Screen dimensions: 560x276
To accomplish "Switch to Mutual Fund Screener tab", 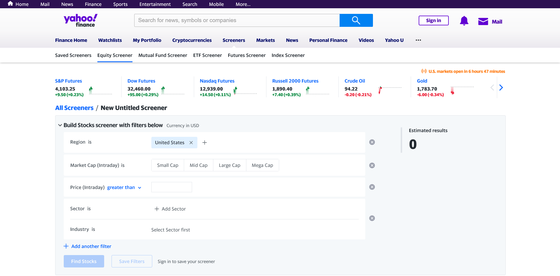I will pyautogui.click(x=163, y=55).
